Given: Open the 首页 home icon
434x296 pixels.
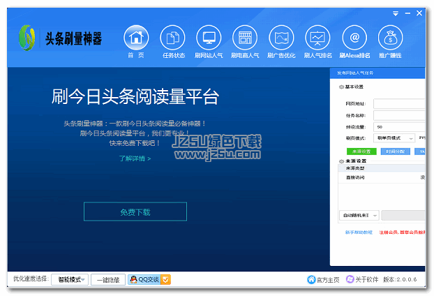Looking at the screenshot, I should (x=136, y=38).
